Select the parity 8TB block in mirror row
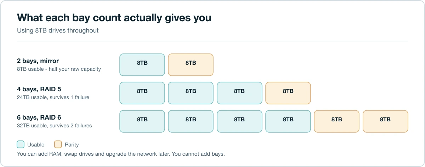Screen dimensions: 425x167 191,65
